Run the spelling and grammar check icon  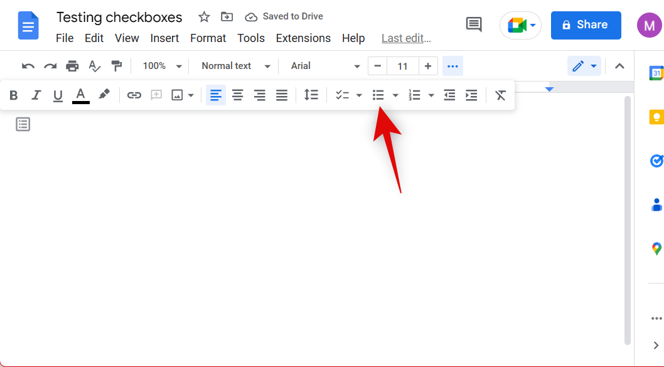click(94, 66)
